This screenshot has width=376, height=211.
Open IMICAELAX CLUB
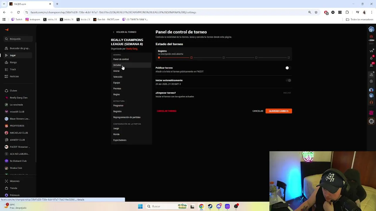18,133
